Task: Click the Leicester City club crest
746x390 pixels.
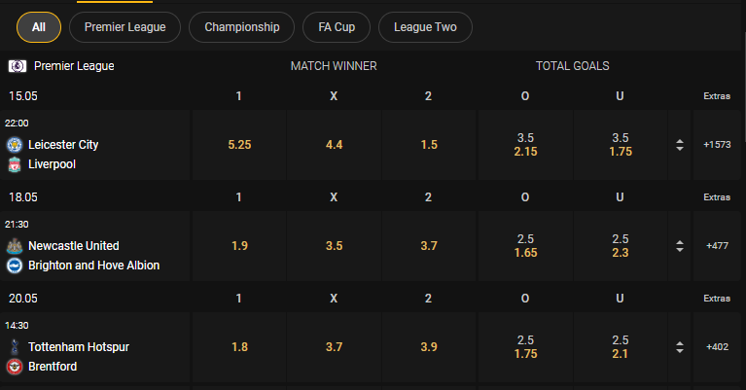Action: 15,145
